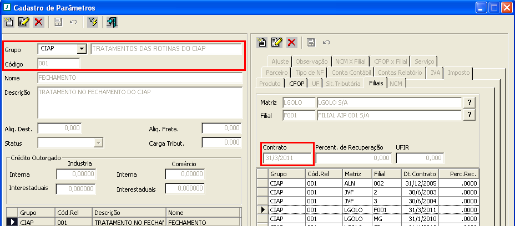Click the New icon in right panel toolbar
Image resolution: width=515 pixels, height=226 pixels.
coord(262,42)
